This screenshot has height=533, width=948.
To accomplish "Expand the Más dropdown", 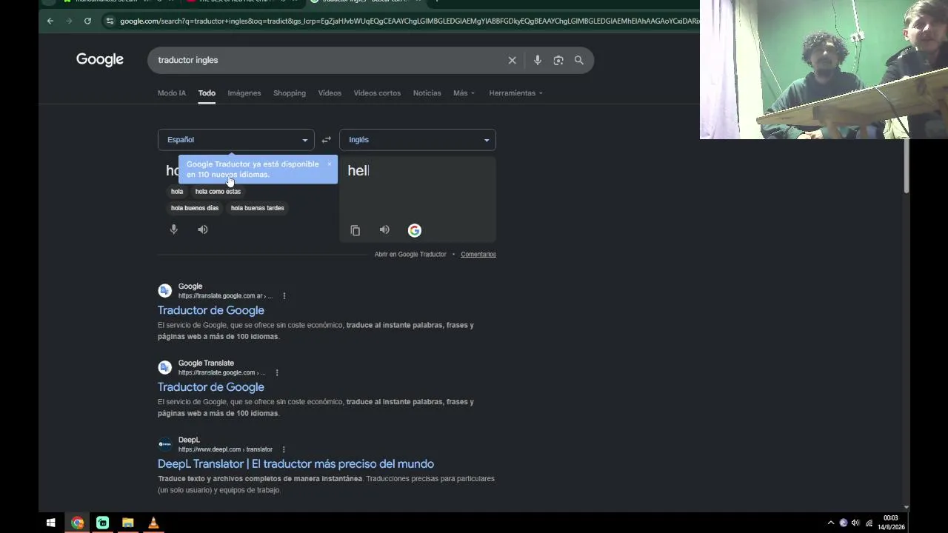I will pos(464,93).
